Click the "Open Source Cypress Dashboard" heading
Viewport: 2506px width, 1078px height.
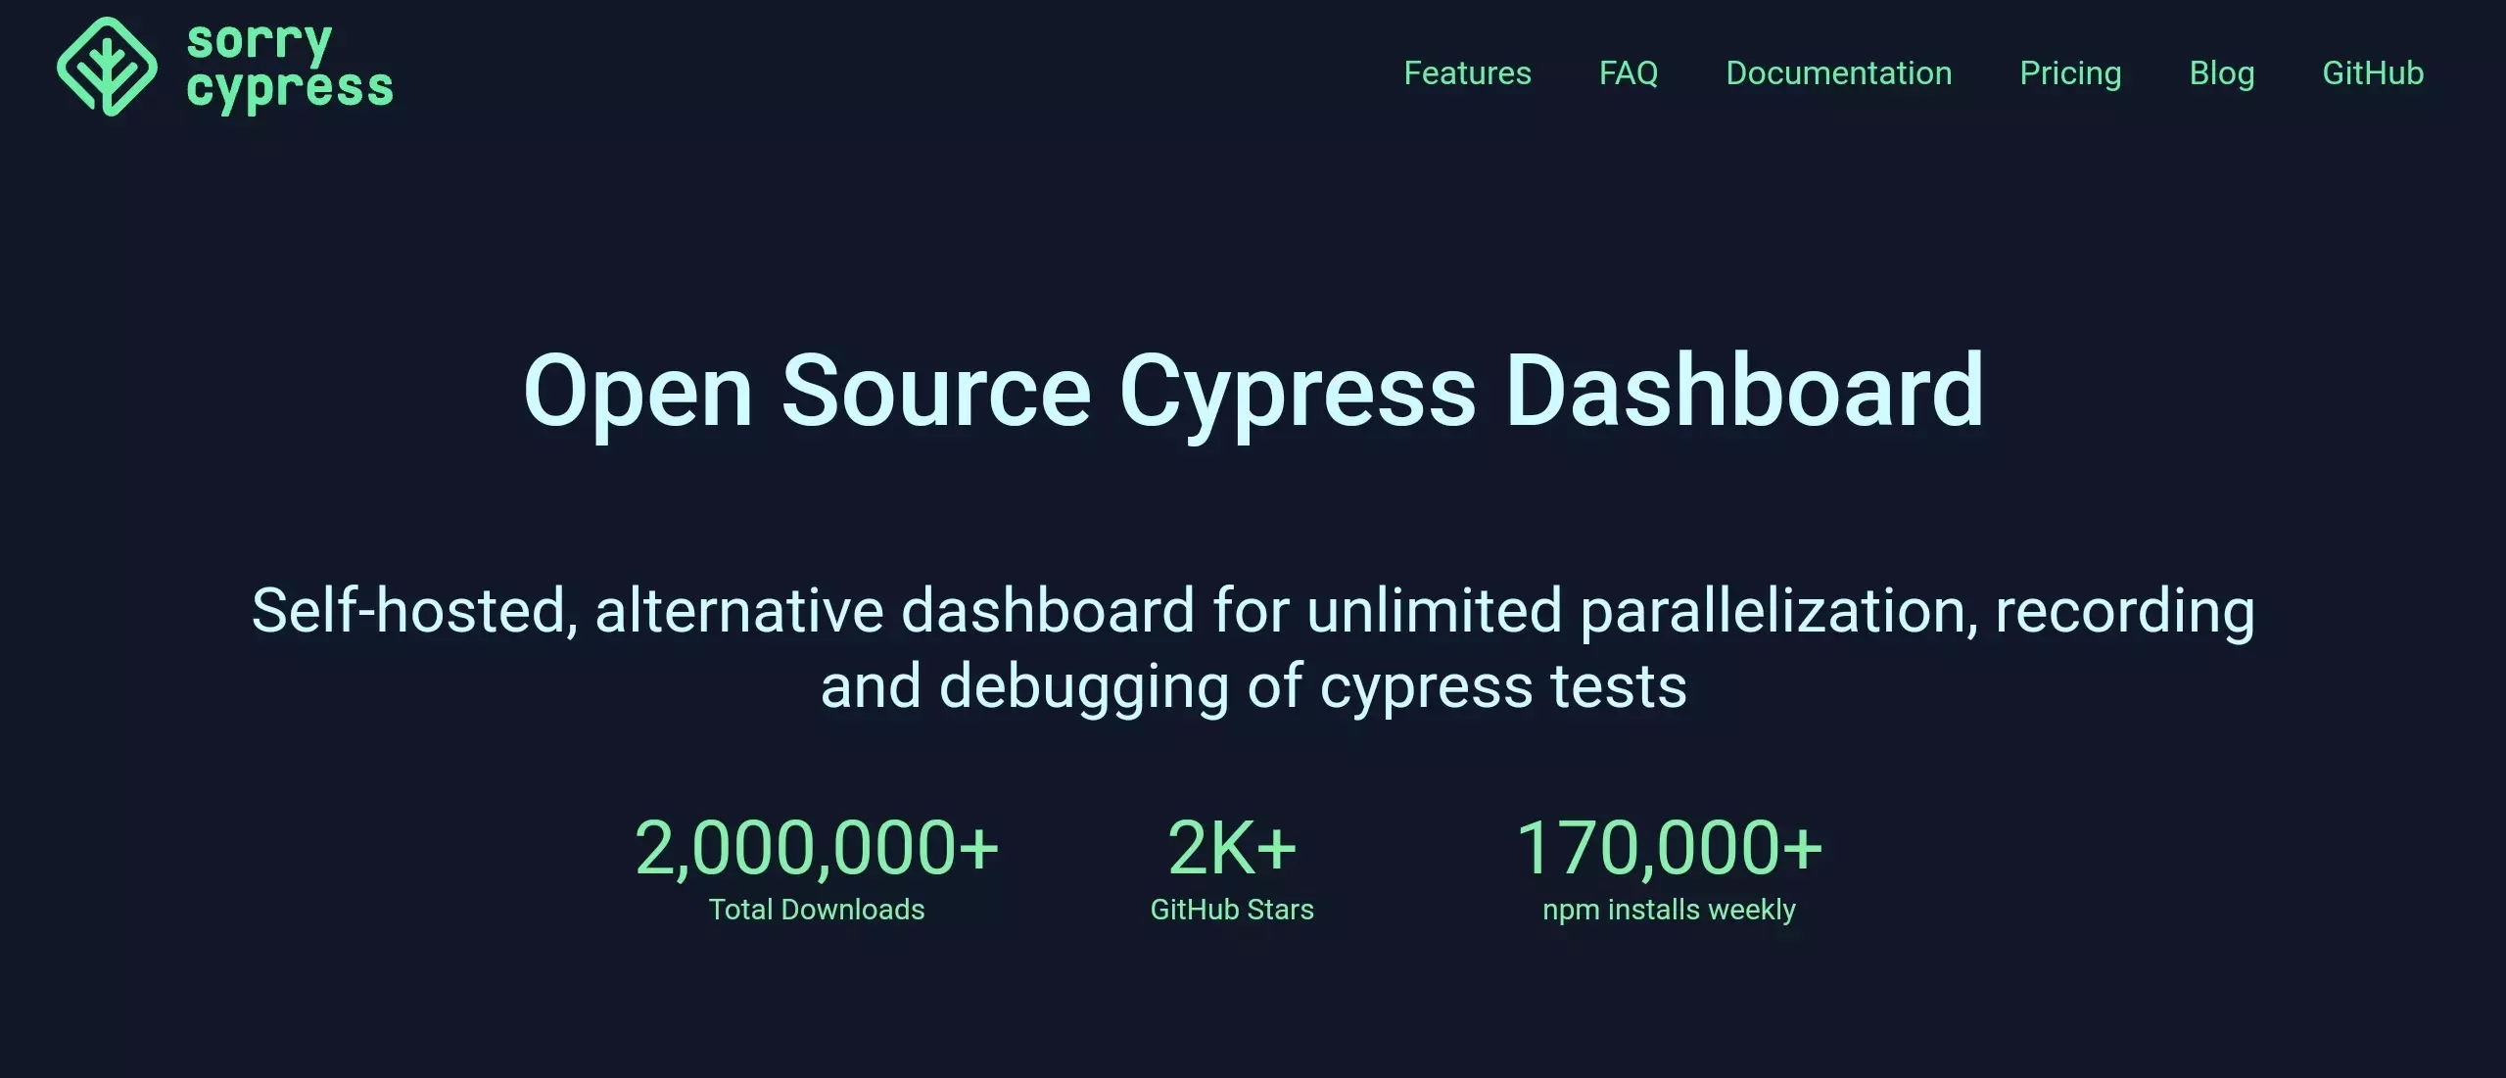pyautogui.click(x=1253, y=392)
